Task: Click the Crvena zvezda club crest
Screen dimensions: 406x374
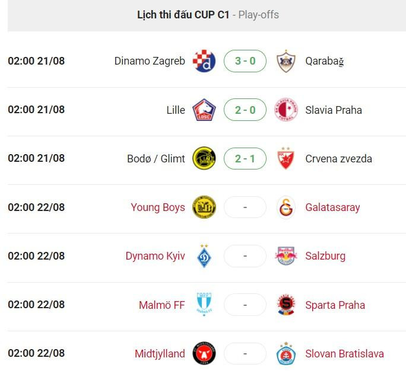Action: (286, 158)
